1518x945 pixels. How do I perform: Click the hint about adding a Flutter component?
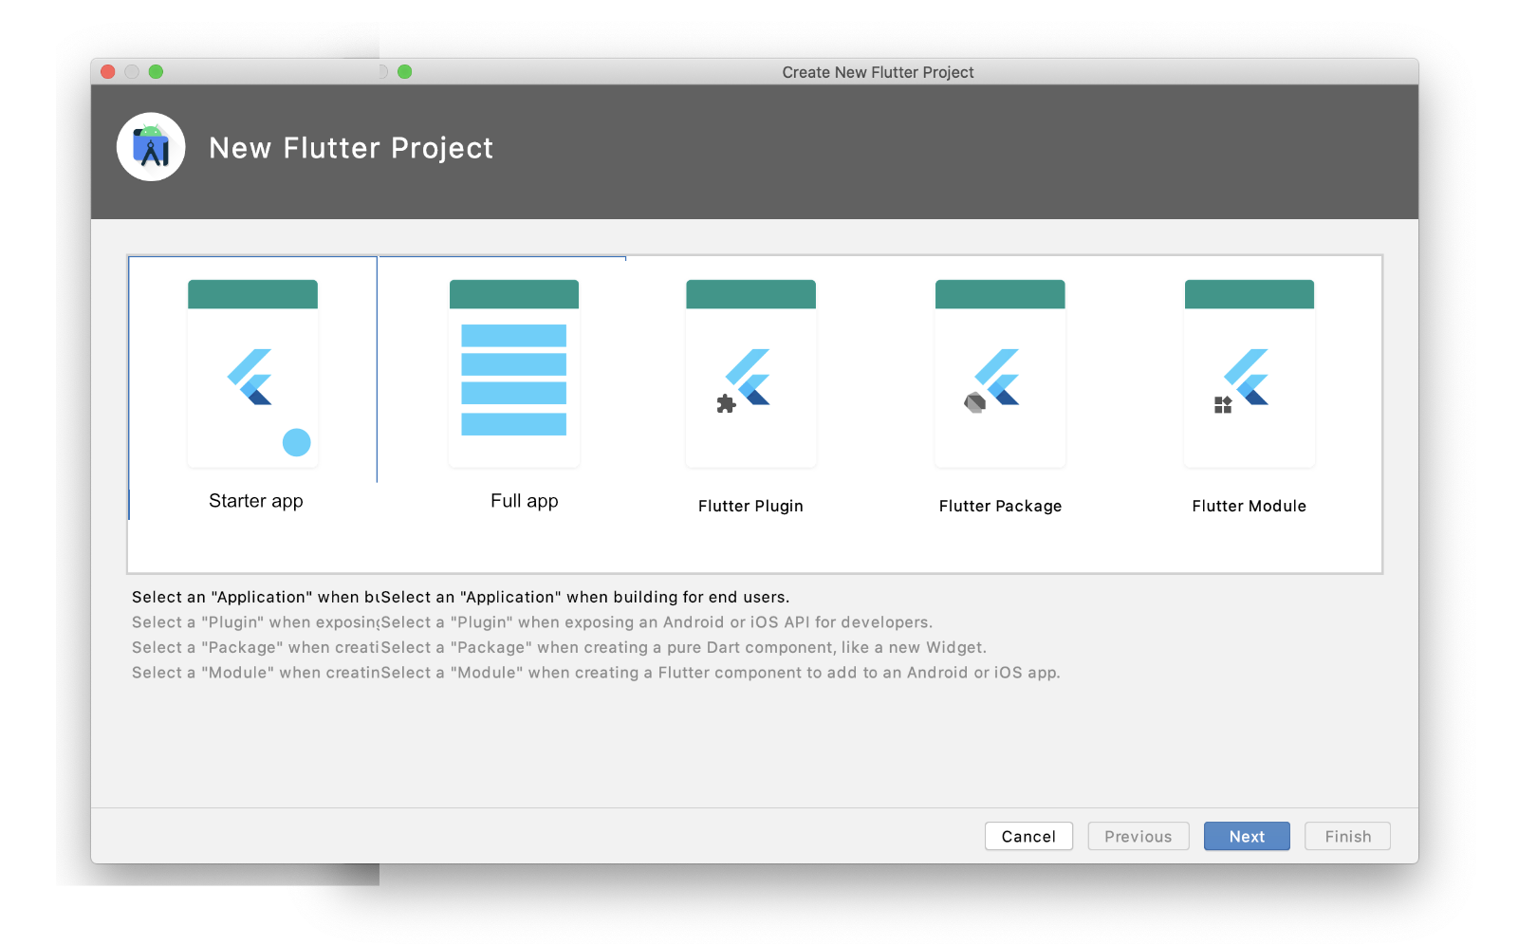click(x=720, y=672)
